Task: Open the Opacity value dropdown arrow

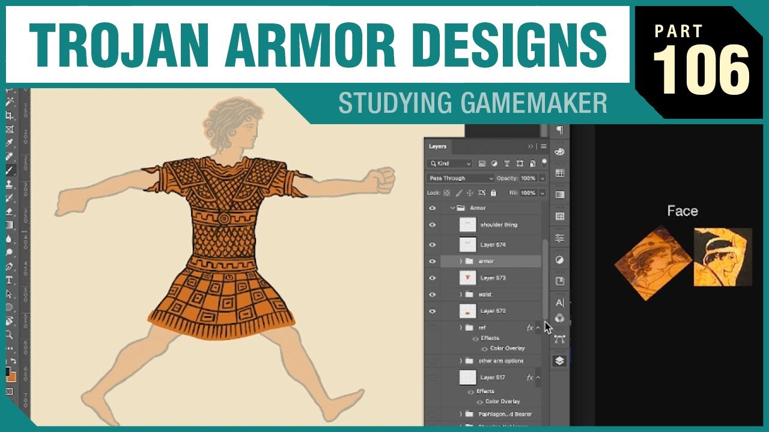Action: point(543,178)
